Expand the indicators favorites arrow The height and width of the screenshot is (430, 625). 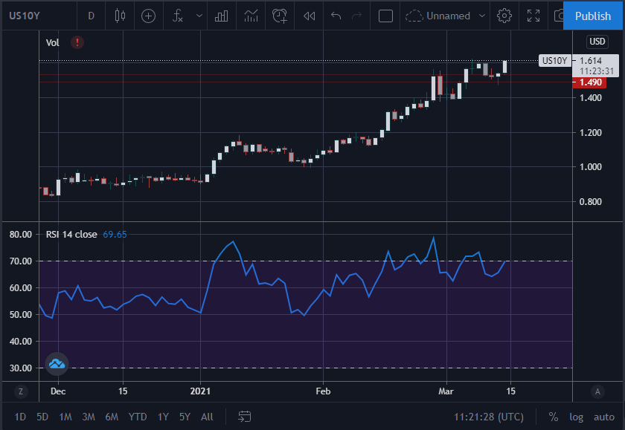(199, 16)
